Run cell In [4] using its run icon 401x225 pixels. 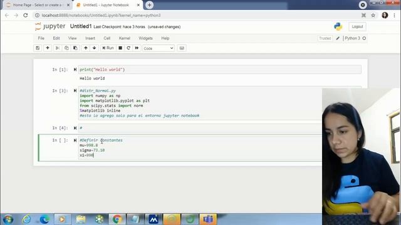[x=75, y=127]
